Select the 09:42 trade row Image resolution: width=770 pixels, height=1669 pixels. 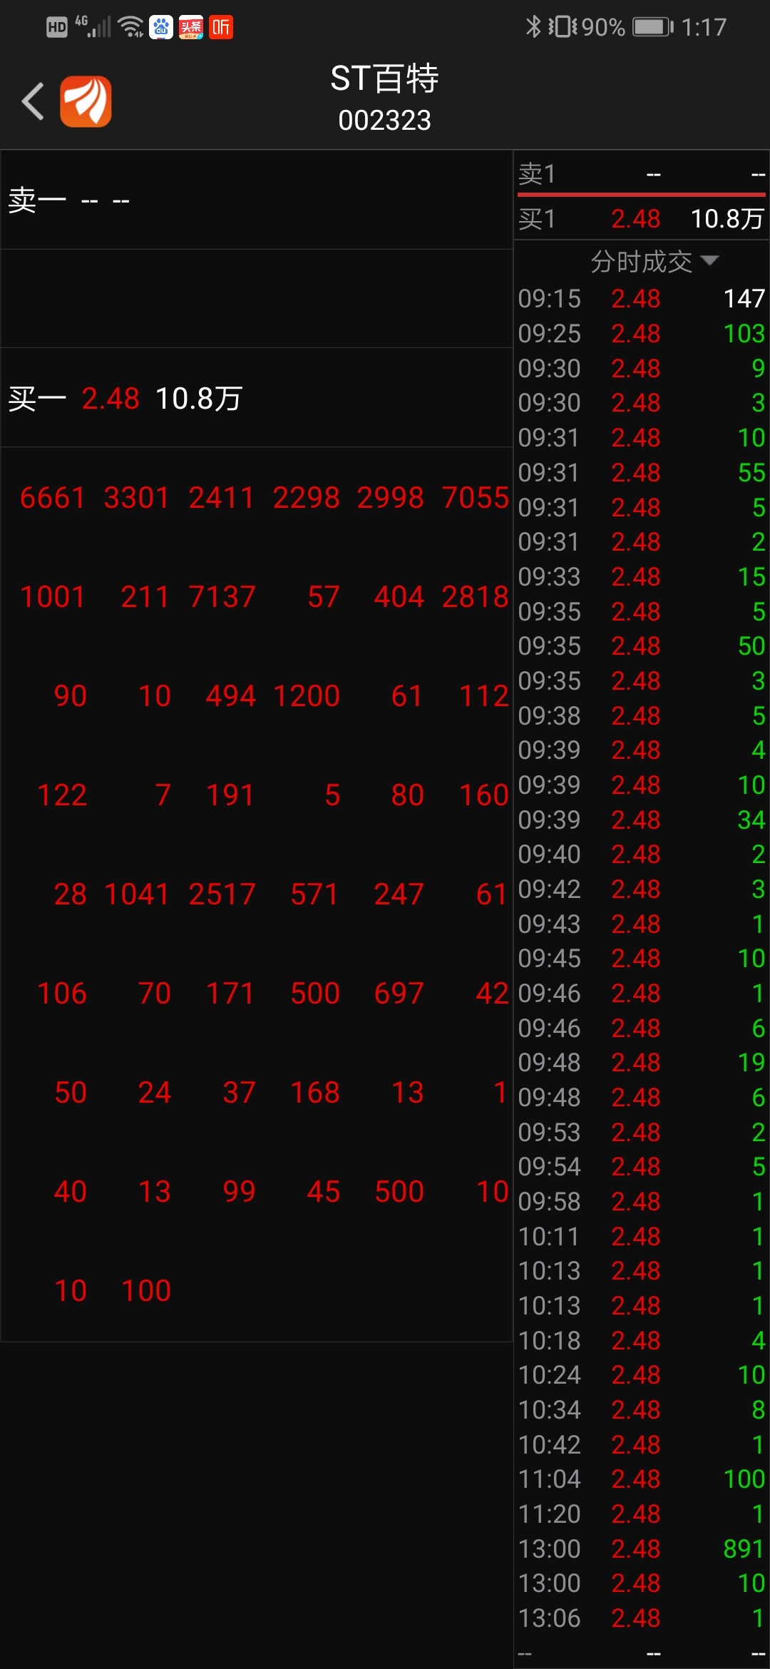(x=642, y=889)
